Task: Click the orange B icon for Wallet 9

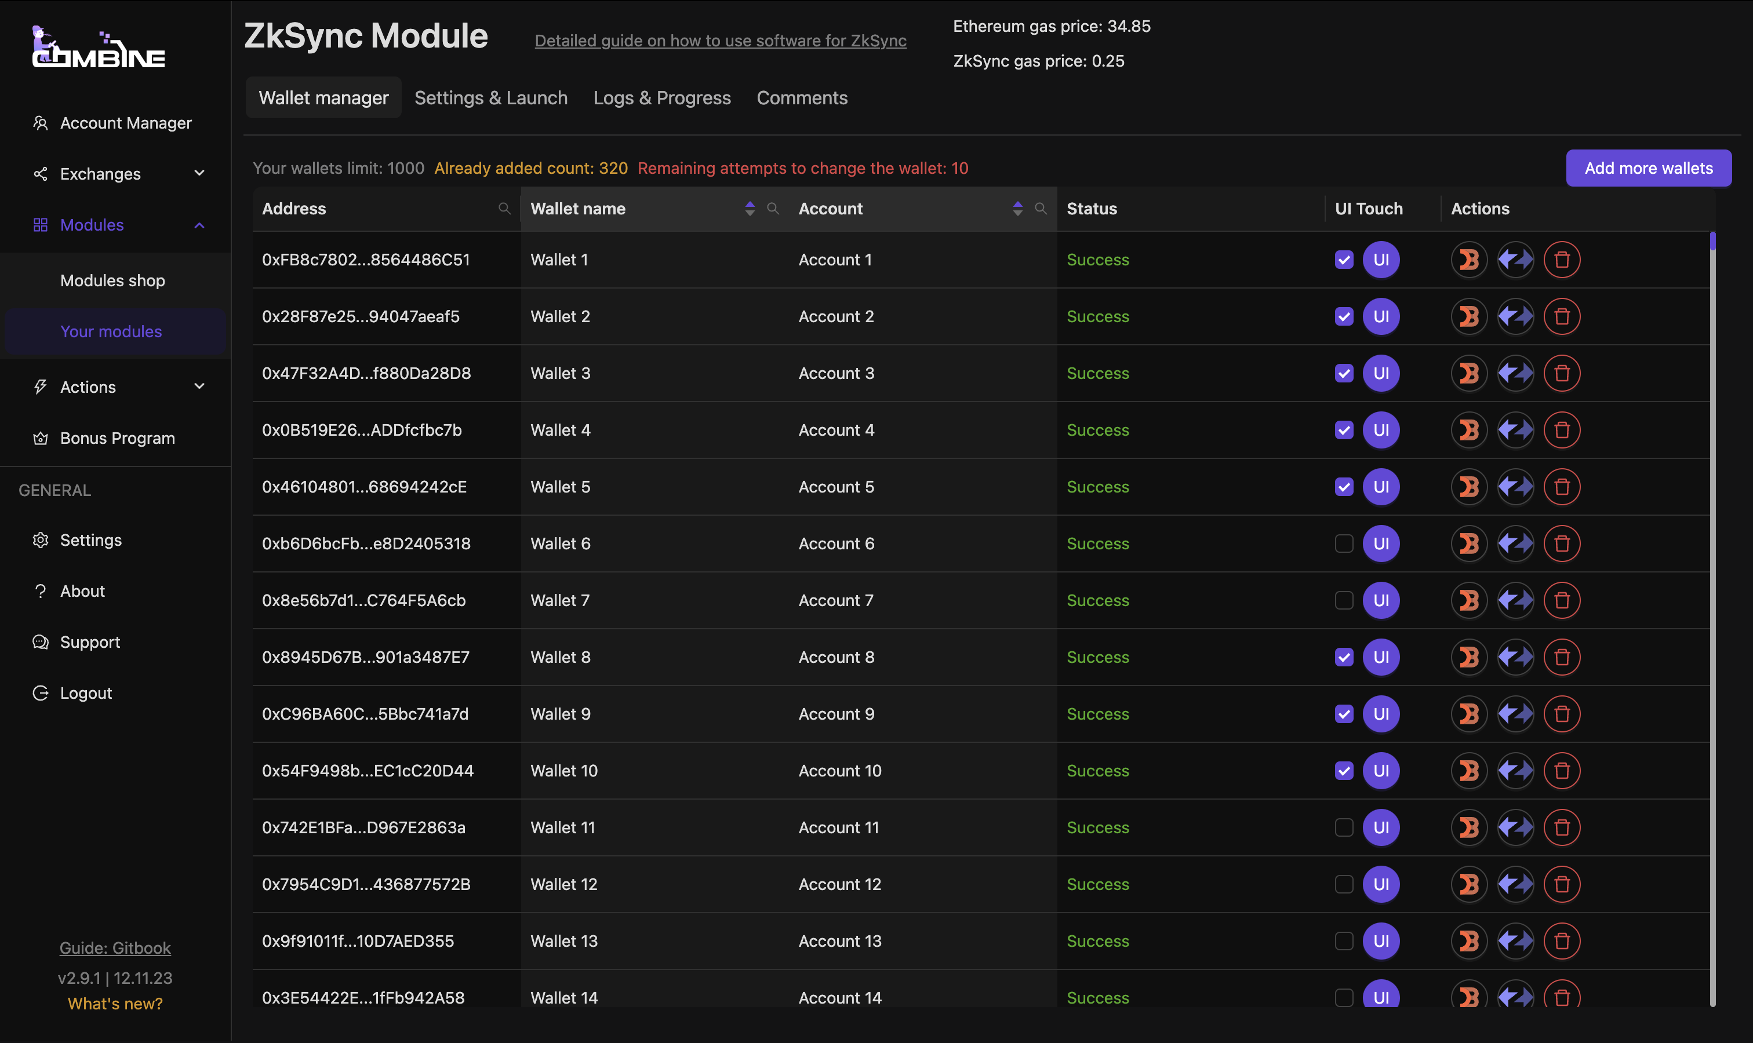Action: click(1469, 714)
